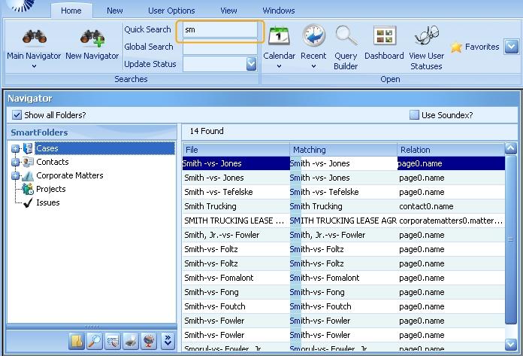
Task: Click in the Quick Search field
Action: (x=220, y=29)
